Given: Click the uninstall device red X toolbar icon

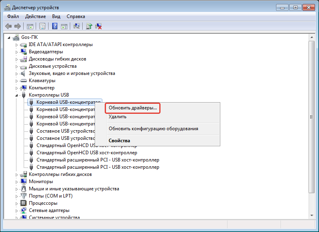Looking at the screenshot, I should 98,26.
